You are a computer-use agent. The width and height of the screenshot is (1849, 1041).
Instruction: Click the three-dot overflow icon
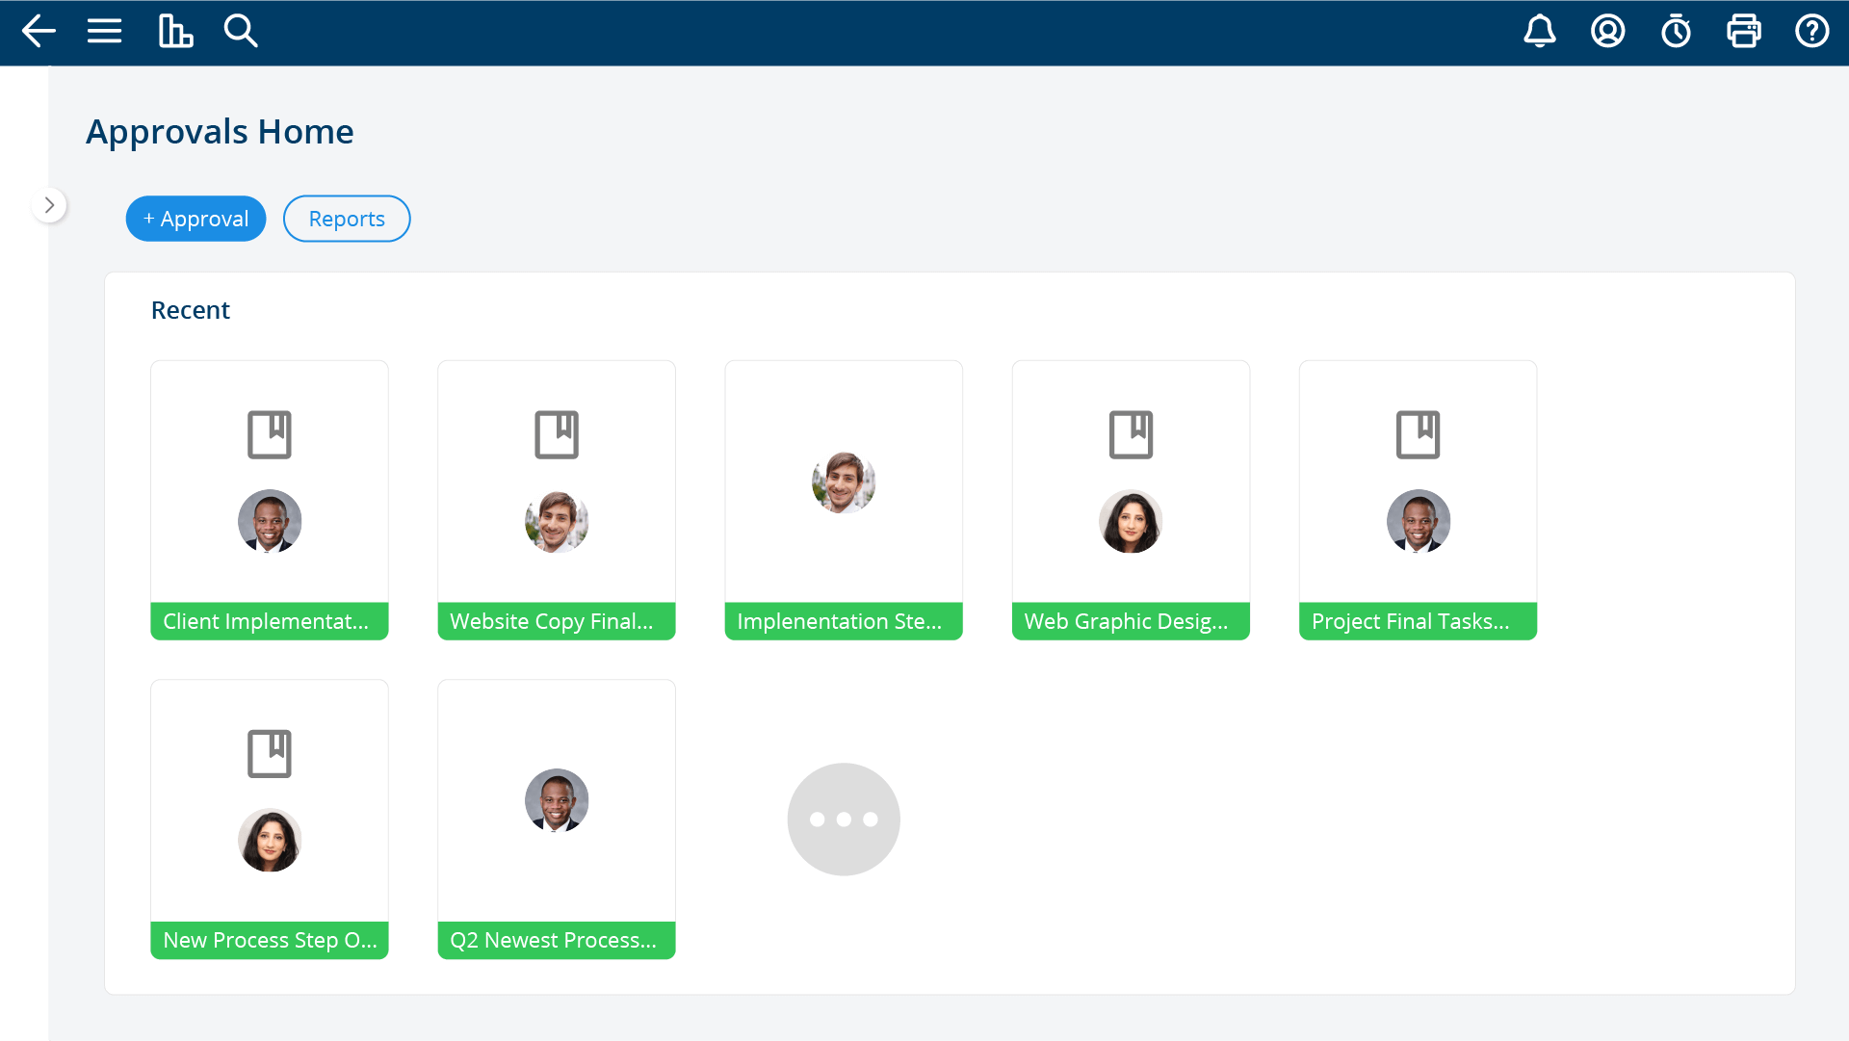click(x=844, y=819)
